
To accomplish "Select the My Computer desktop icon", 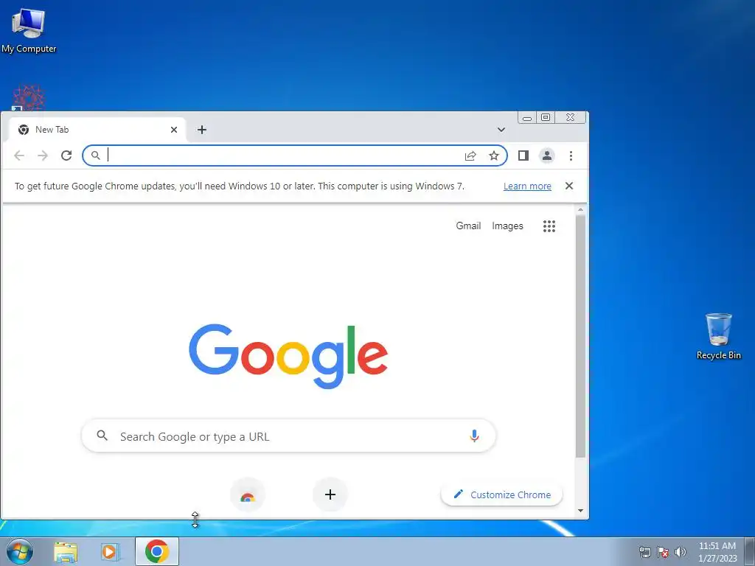I will pos(29,31).
